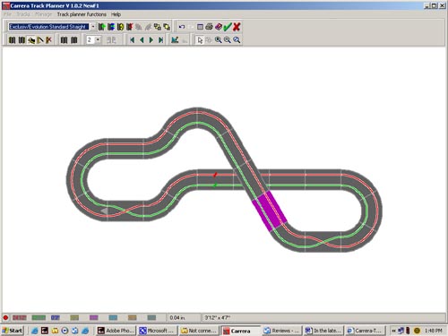The height and width of the screenshot is (336, 448).
Task: Jump to first track piece arrow
Action: coord(132,39)
